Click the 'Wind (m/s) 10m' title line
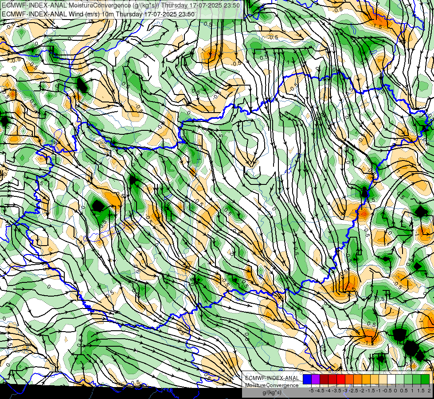The image size is (434, 399). point(98,14)
